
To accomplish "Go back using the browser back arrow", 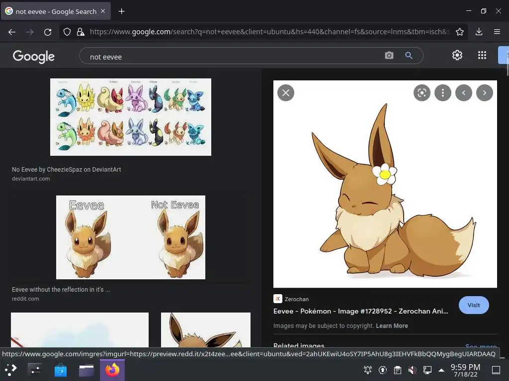I will [x=12, y=32].
